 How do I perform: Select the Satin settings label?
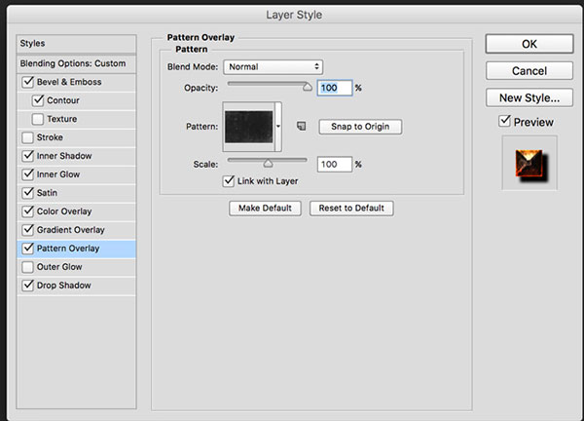coord(47,193)
